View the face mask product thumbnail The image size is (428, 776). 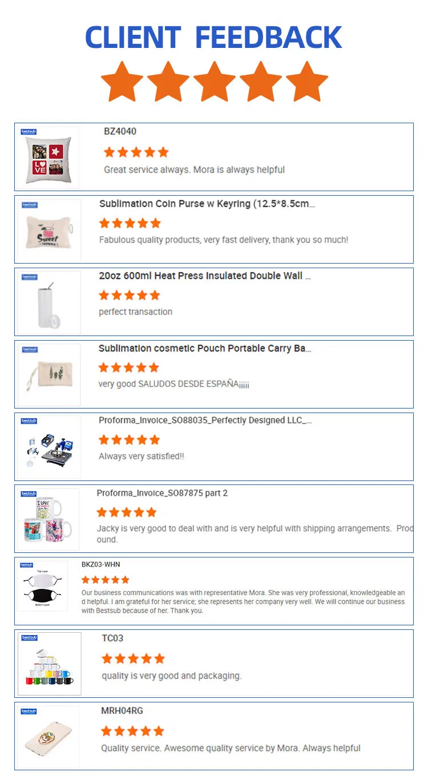[43, 588]
